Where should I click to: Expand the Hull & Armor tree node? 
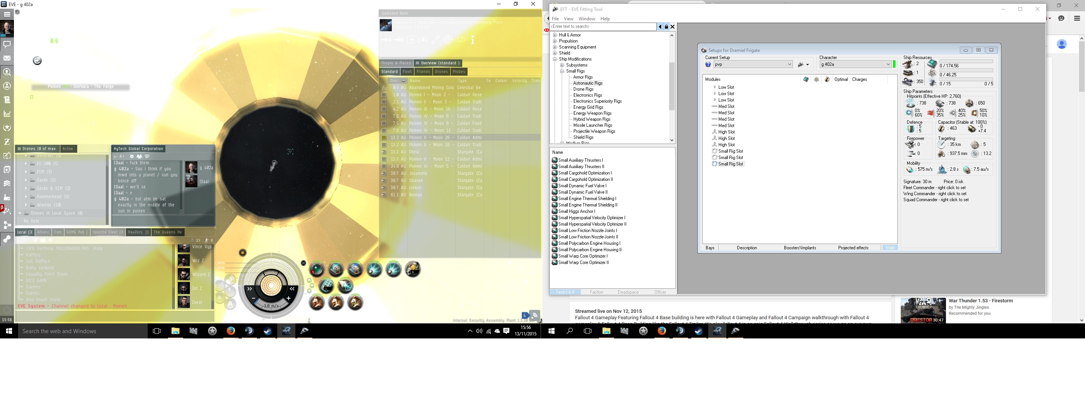point(555,35)
